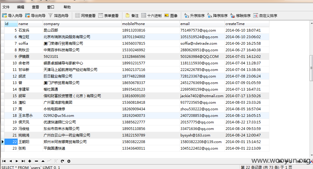Select name cell 余老师

point(30,63)
